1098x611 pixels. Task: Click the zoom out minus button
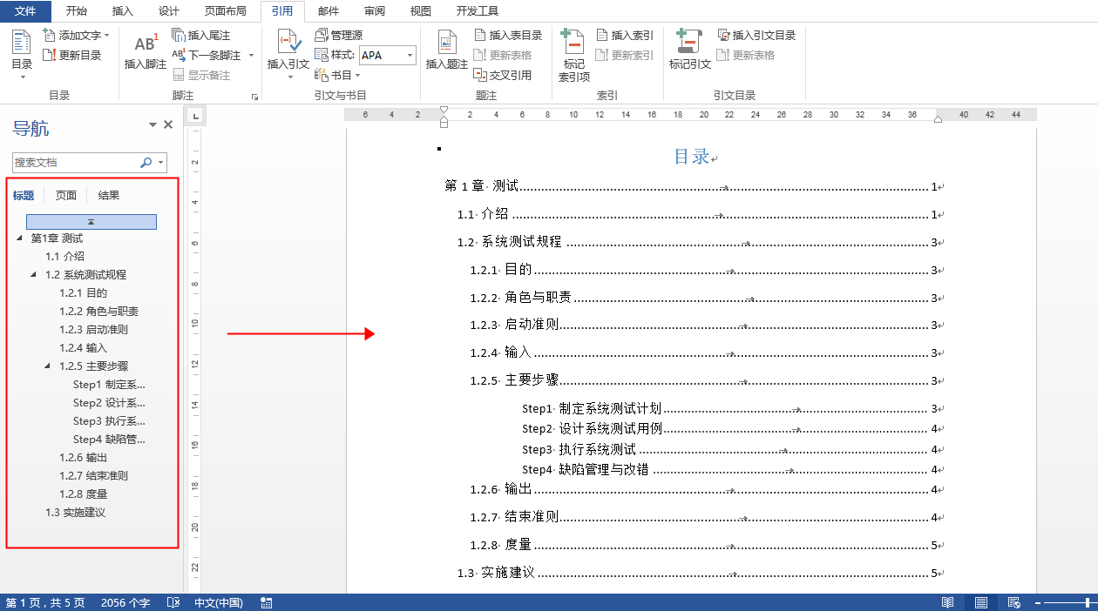[1036, 602]
